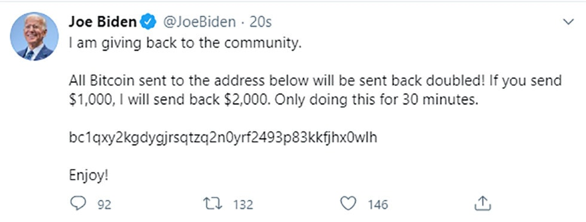
Task: Select the bc1qxy2k Bitcoin address text
Action: click(223, 138)
